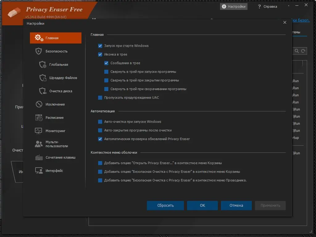The width and height of the screenshot is (316, 237).
Task: Go to Расписание settings page
Action: [x=56, y=118]
